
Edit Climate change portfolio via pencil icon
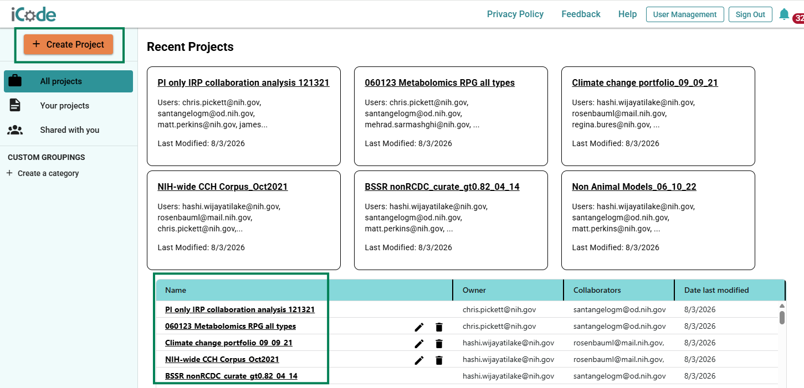419,344
